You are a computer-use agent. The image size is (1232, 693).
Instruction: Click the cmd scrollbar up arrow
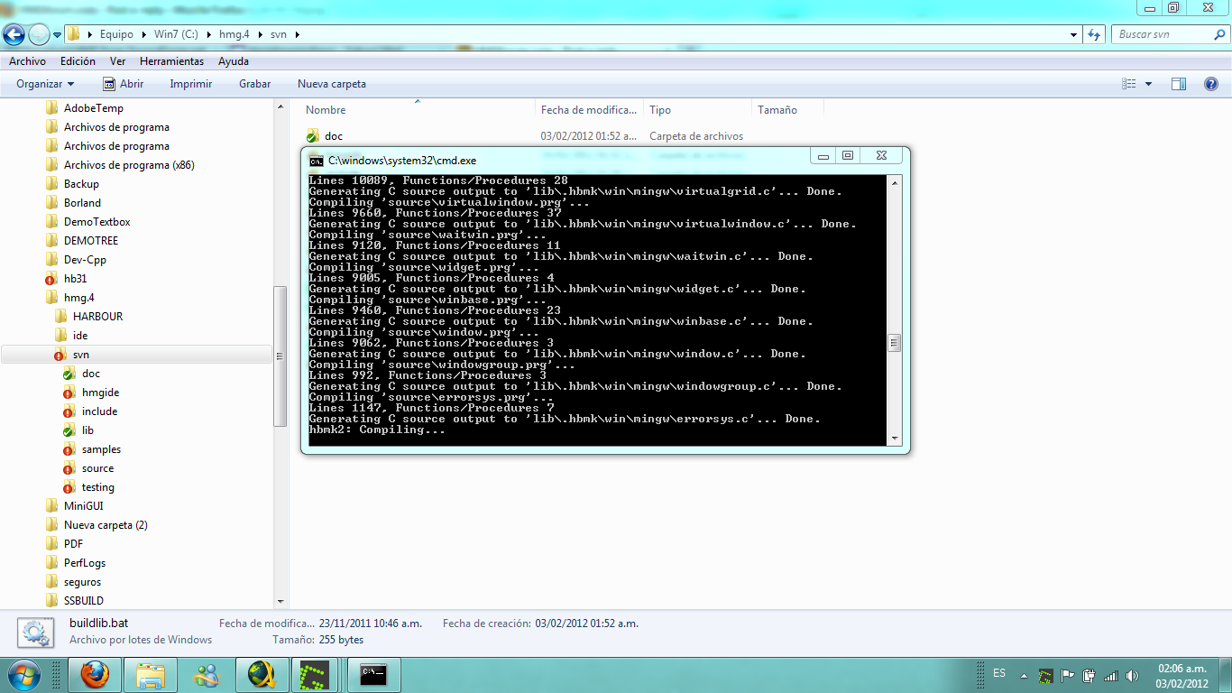[894, 183]
